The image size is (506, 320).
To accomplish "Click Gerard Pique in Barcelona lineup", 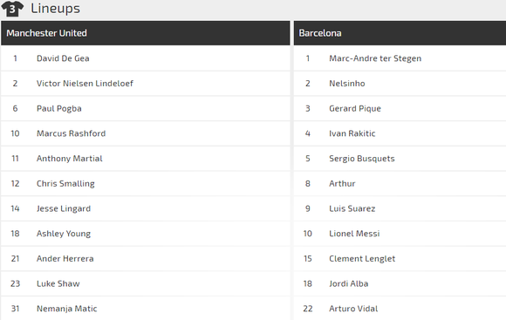I will click(x=355, y=108).
